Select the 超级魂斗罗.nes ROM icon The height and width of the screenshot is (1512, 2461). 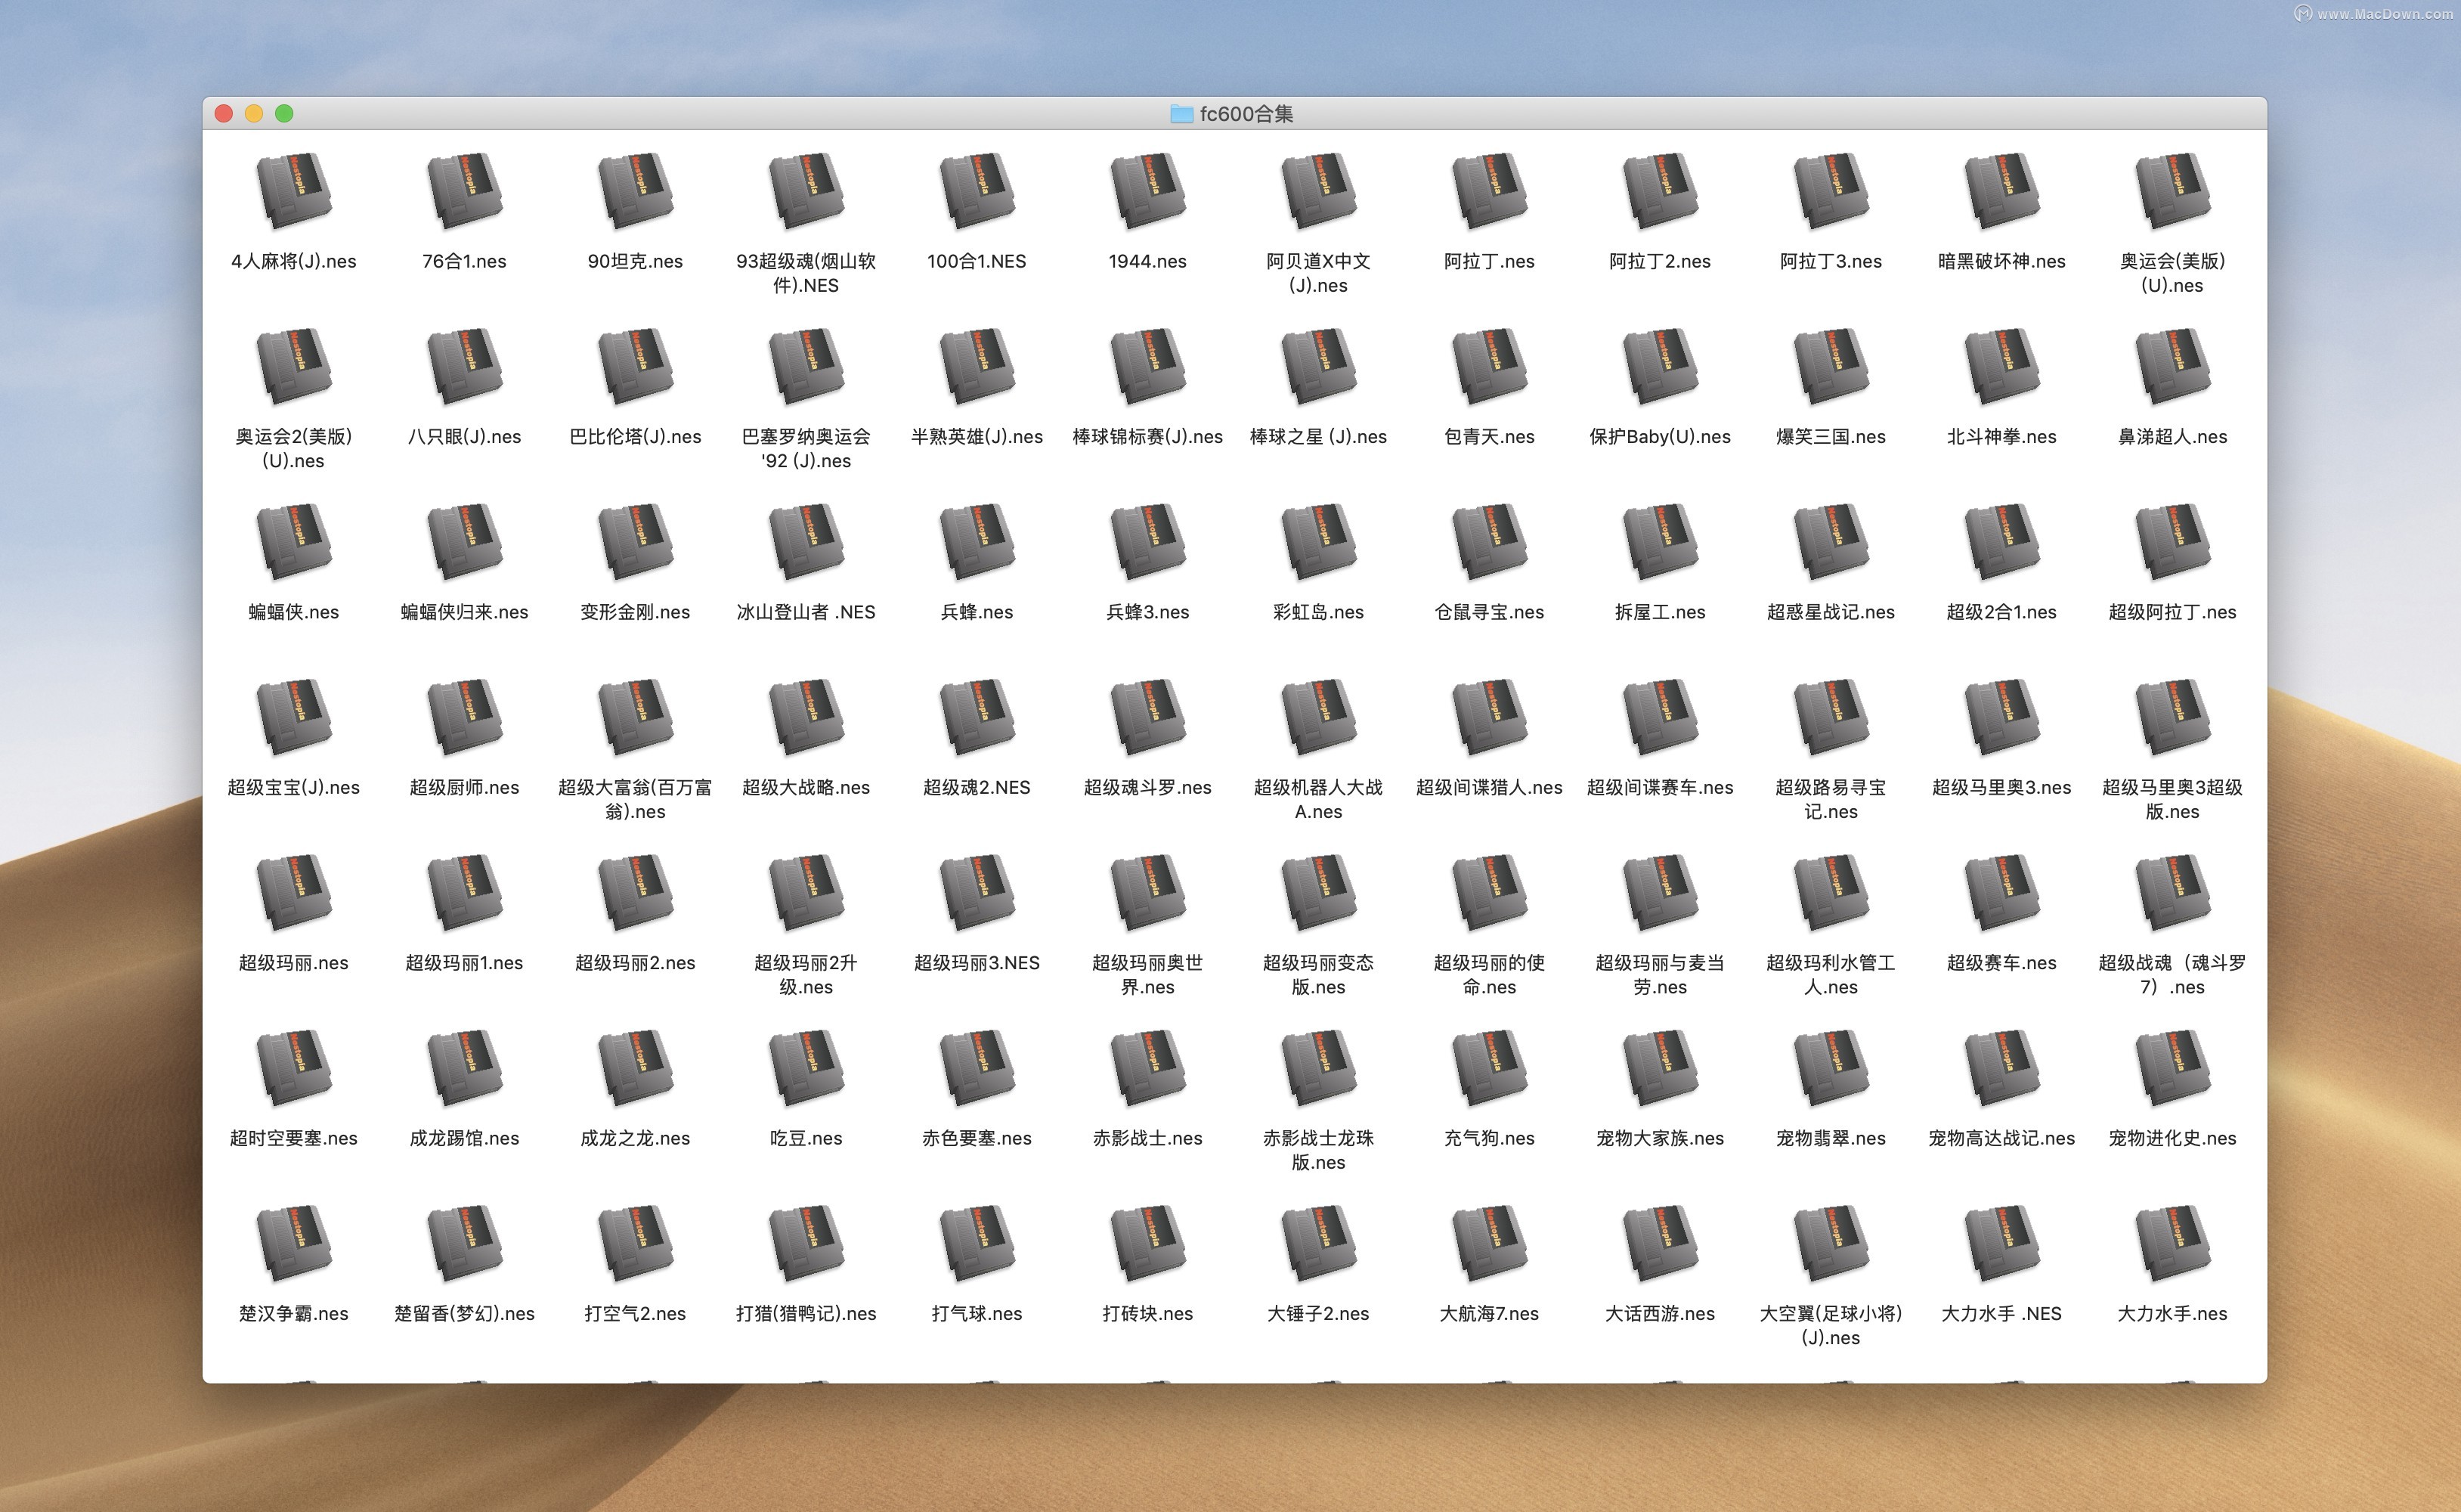tap(1147, 717)
